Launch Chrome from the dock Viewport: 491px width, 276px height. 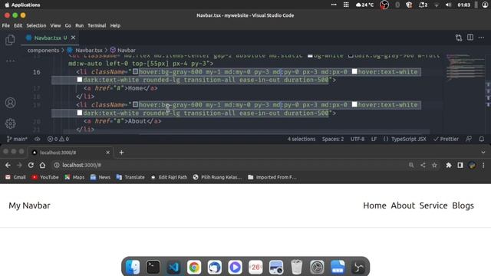pyautogui.click(x=194, y=268)
